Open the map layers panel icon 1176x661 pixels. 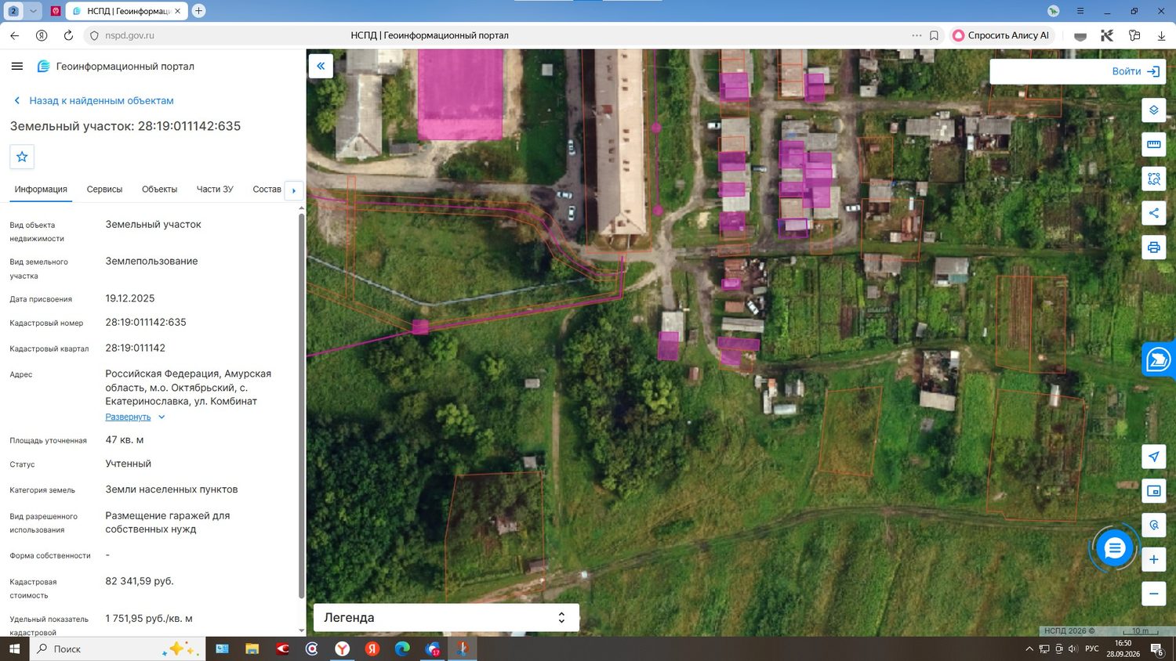pos(1153,110)
